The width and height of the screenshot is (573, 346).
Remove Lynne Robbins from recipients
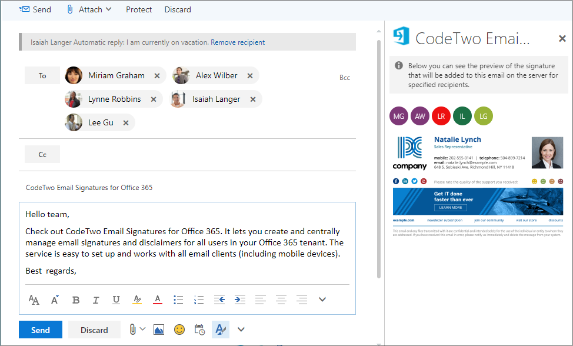pyautogui.click(x=154, y=99)
